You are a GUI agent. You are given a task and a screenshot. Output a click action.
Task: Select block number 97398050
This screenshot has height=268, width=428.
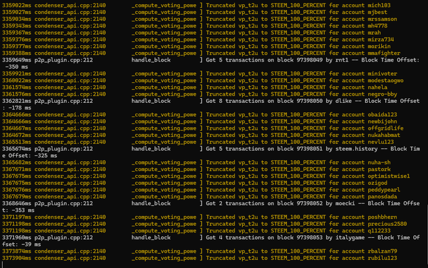coord(309,101)
